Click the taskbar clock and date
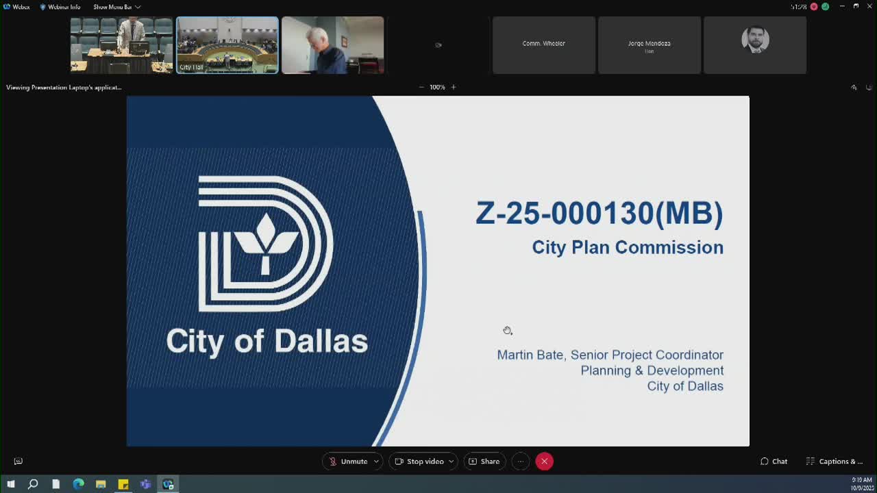Viewport: 877px width, 493px height. [x=863, y=484]
